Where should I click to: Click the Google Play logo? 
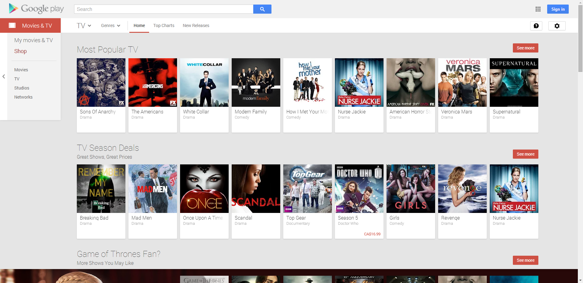coord(36,8)
